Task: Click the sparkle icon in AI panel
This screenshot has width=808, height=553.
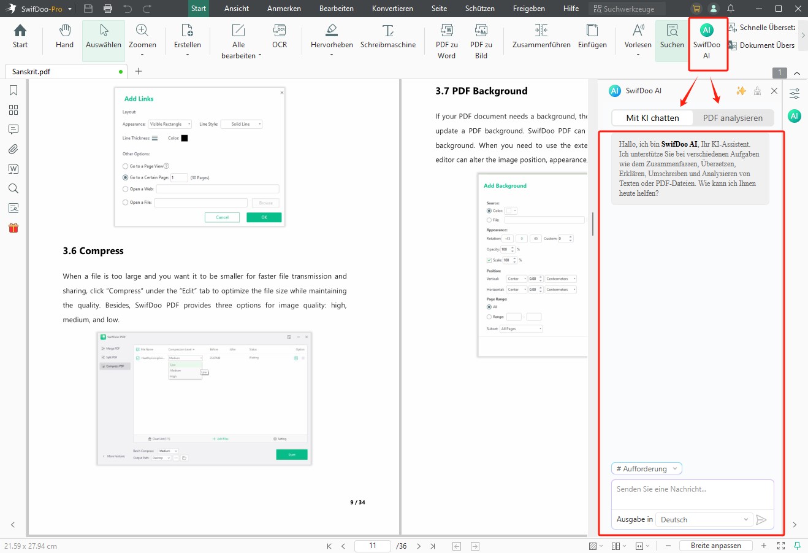Action: (x=741, y=91)
